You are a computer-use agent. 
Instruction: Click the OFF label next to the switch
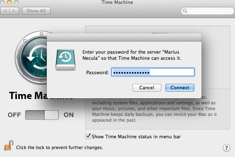point(14,115)
